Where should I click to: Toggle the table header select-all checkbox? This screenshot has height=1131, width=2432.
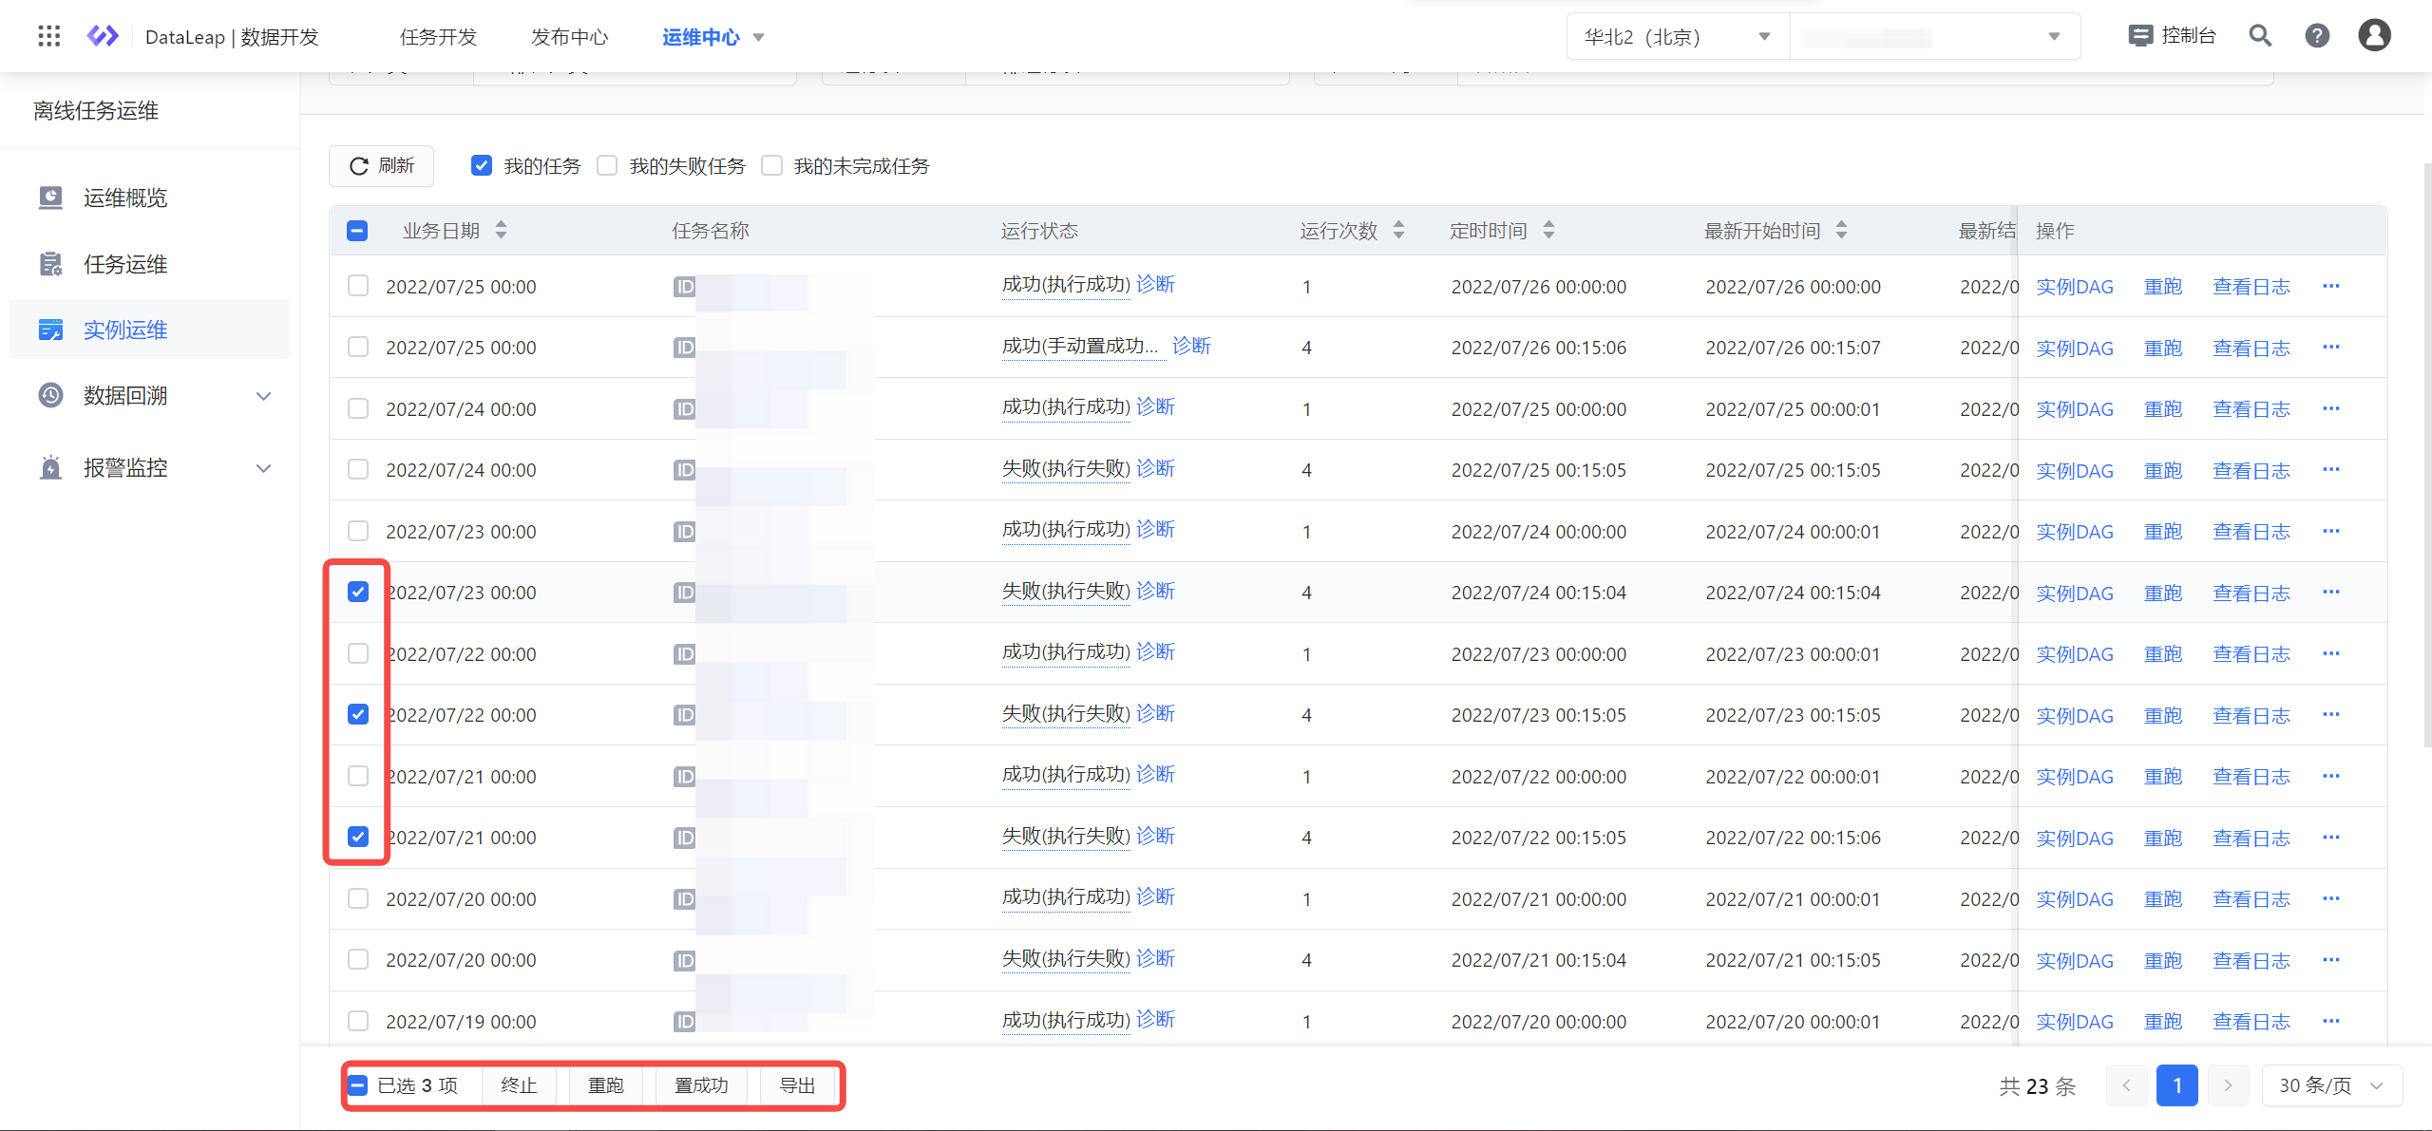point(357,231)
